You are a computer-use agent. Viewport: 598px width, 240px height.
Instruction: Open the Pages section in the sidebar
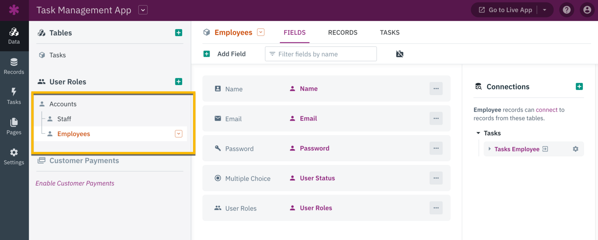point(14,127)
